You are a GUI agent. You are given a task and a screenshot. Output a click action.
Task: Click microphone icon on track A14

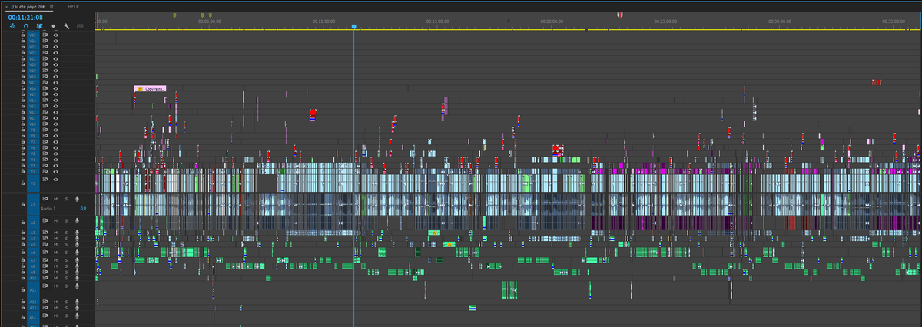coord(78,315)
